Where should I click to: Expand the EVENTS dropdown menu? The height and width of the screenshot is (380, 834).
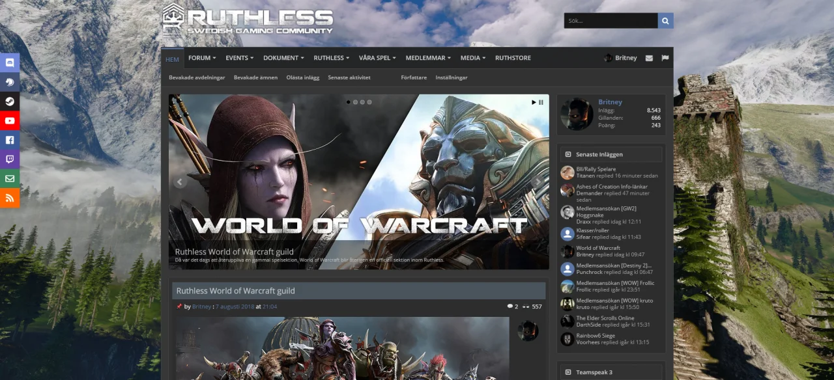pyautogui.click(x=240, y=58)
